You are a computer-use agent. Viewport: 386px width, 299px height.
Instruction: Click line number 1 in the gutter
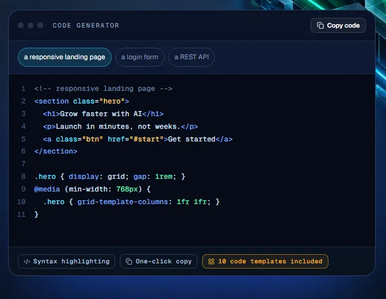[24, 89]
